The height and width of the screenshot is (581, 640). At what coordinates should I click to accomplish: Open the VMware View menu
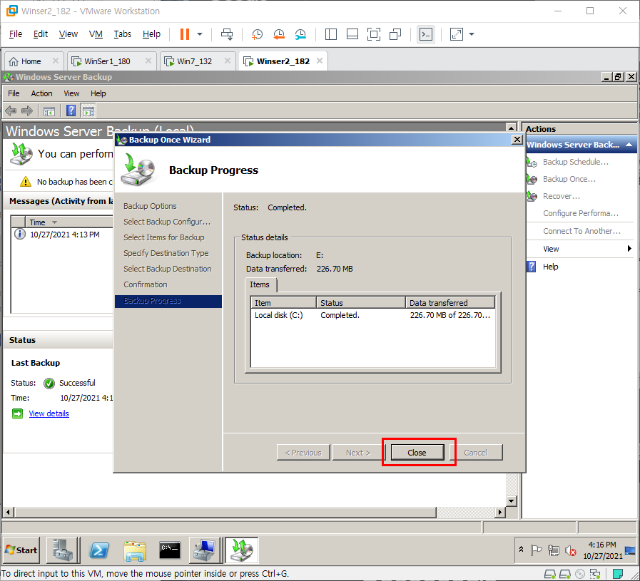[68, 34]
